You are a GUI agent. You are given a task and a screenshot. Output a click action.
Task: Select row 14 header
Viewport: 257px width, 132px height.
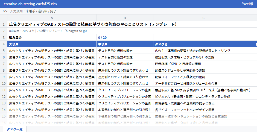4,110
